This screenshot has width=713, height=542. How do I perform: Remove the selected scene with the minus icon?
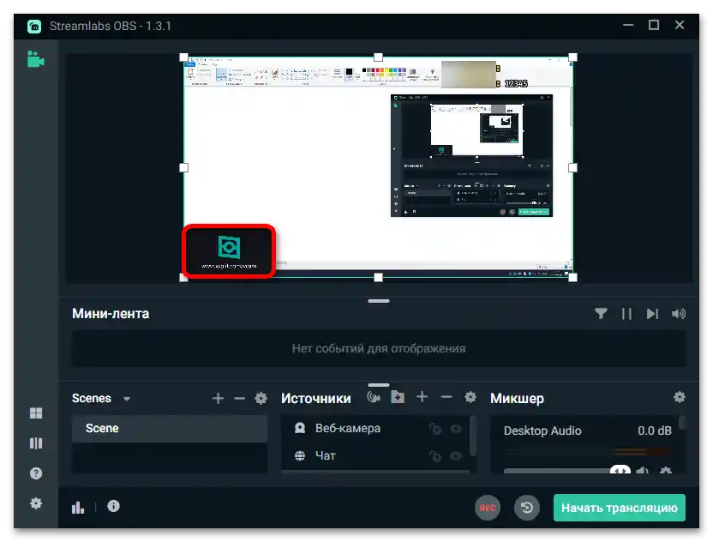pyautogui.click(x=239, y=398)
